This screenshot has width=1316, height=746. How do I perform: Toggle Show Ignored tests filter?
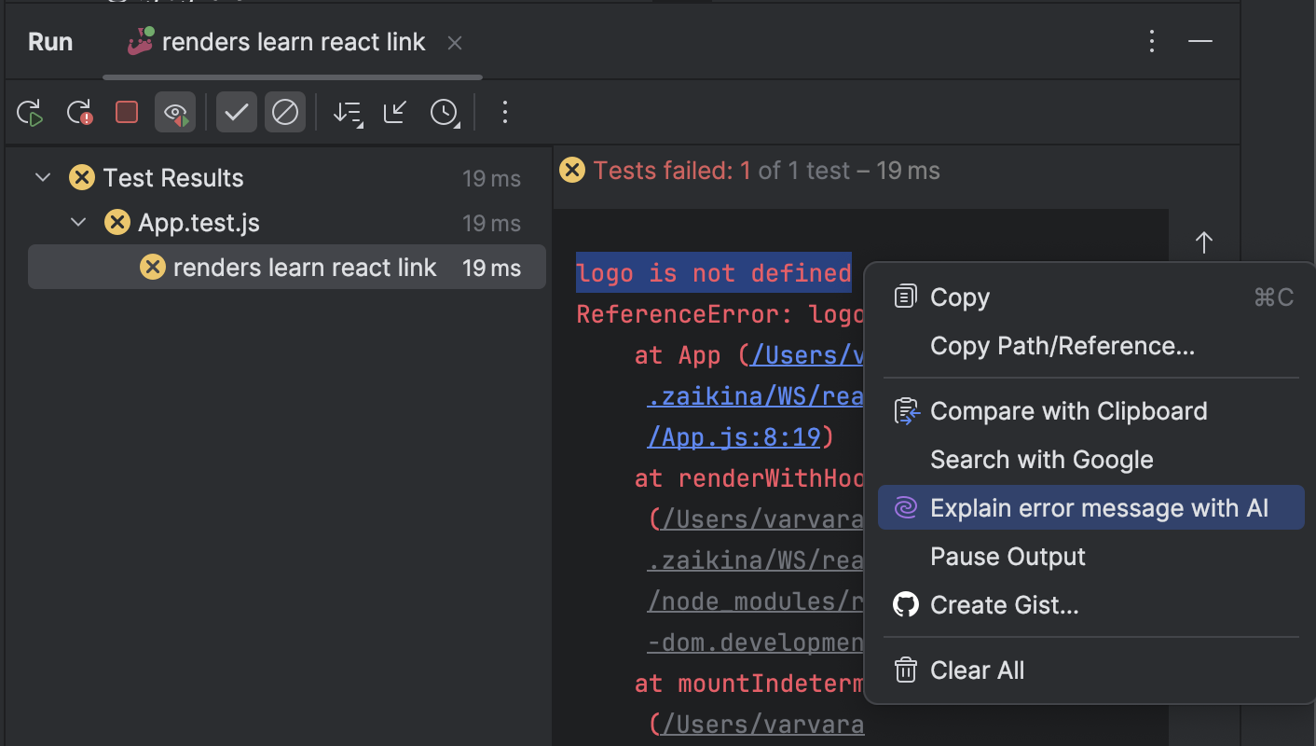click(x=285, y=113)
